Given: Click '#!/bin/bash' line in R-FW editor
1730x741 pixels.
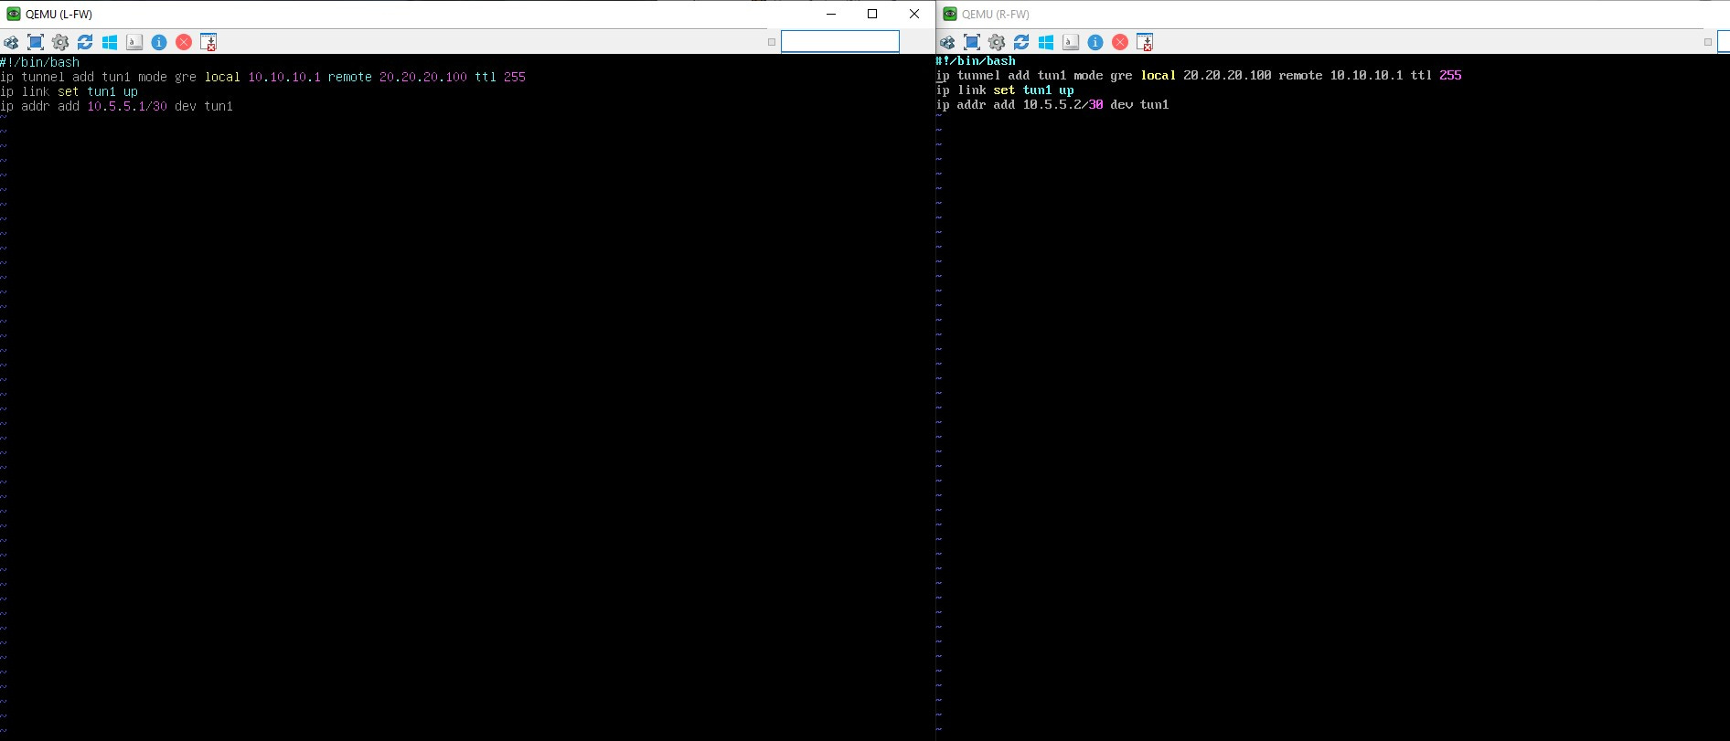Looking at the screenshot, I should coord(976,60).
